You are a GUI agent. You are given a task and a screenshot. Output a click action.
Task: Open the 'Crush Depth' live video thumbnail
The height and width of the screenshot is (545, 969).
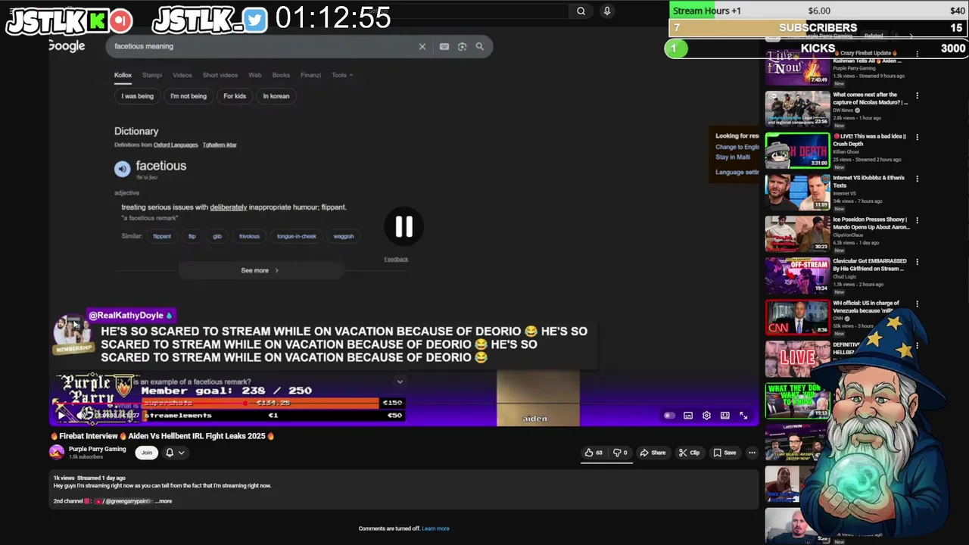coord(797,150)
